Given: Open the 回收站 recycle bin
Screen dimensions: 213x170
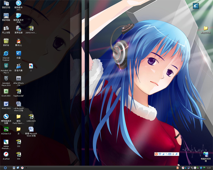Looking at the screenshot, I should coord(6,42).
